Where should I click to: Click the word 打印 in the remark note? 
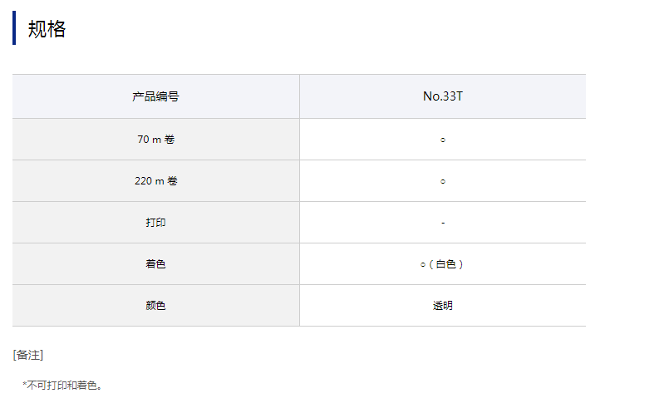[x=57, y=386]
